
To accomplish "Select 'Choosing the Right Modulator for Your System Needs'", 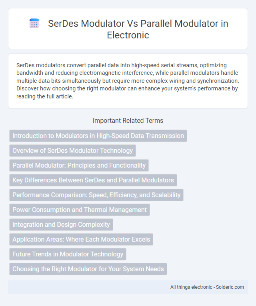I will tap(88, 269).
